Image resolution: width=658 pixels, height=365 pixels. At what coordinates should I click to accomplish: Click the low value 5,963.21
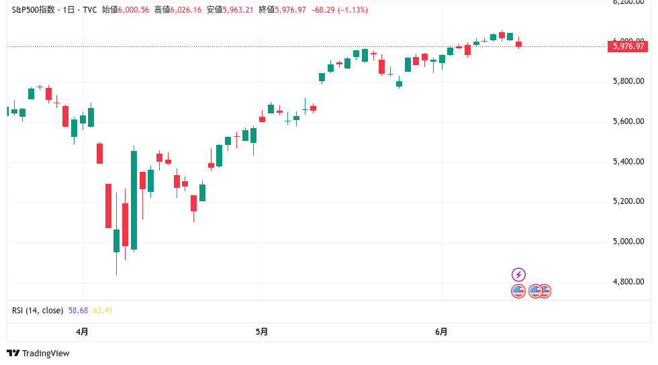tap(238, 9)
